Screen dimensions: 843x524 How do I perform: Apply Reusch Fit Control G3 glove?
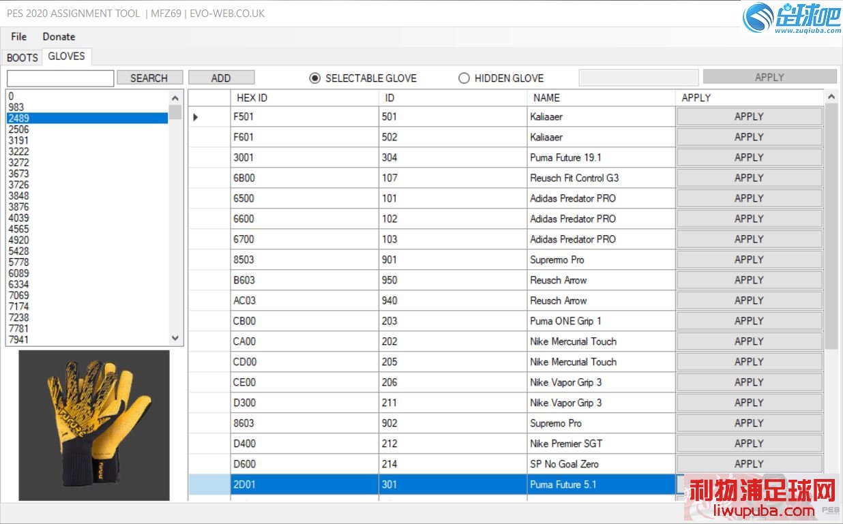click(749, 178)
